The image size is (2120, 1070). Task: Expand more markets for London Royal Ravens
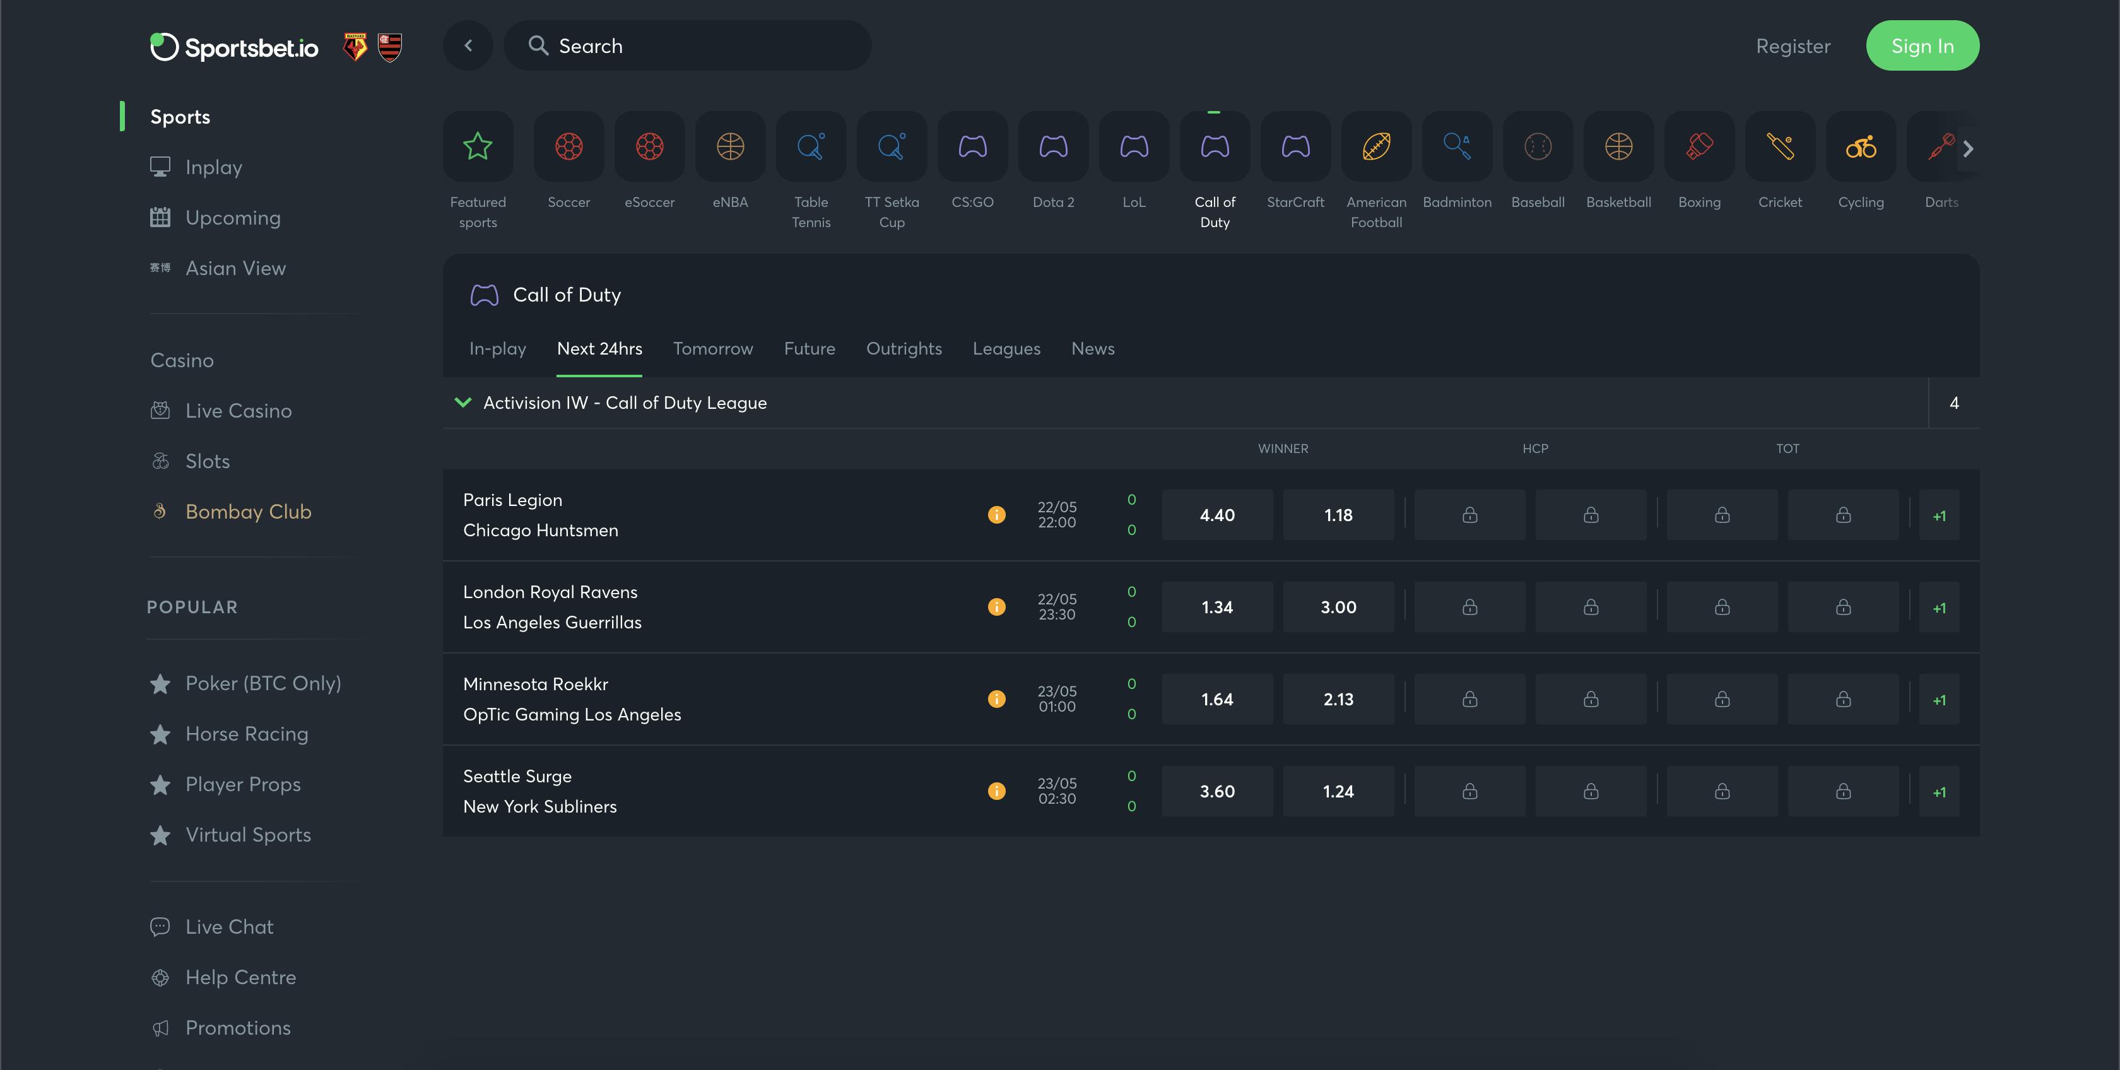1939,608
